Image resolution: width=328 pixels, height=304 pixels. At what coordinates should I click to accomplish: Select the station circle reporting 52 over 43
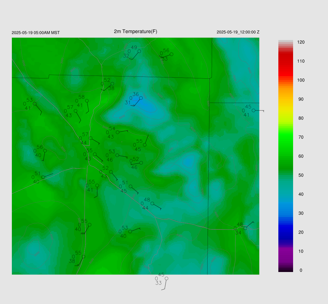(111, 172)
